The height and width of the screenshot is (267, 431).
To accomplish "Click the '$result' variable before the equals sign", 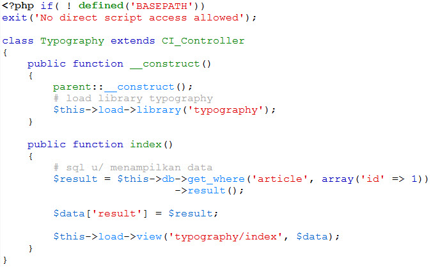I will [75, 179].
